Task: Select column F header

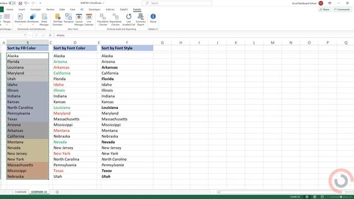Action: (127, 43)
